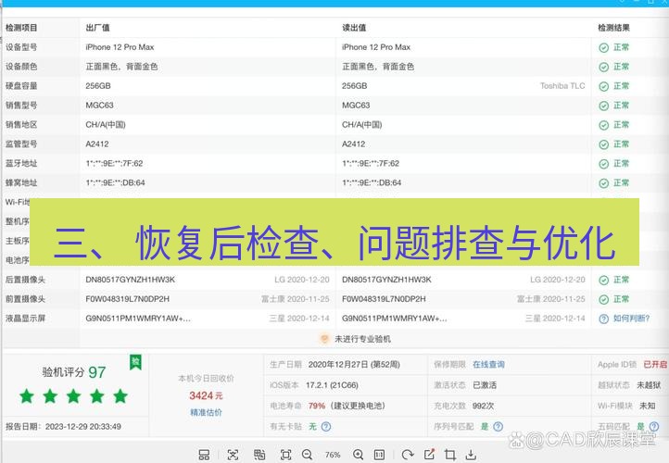Image resolution: width=669 pixels, height=463 pixels.
Task: Click the check icon in 硬盘容量 row
Action: coord(604,86)
